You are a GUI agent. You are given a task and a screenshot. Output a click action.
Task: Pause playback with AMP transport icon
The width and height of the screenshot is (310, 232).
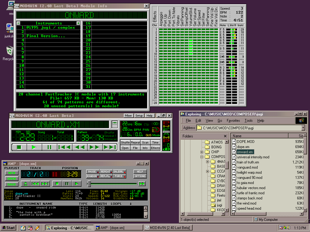click(x=67, y=184)
